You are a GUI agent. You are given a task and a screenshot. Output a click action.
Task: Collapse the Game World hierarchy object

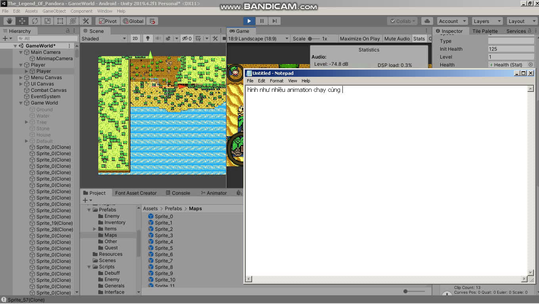pyautogui.click(x=21, y=103)
